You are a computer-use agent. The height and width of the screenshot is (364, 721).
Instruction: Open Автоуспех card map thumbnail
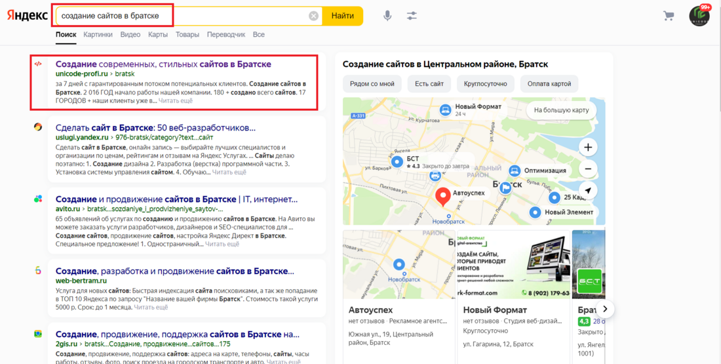pyautogui.click(x=399, y=264)
